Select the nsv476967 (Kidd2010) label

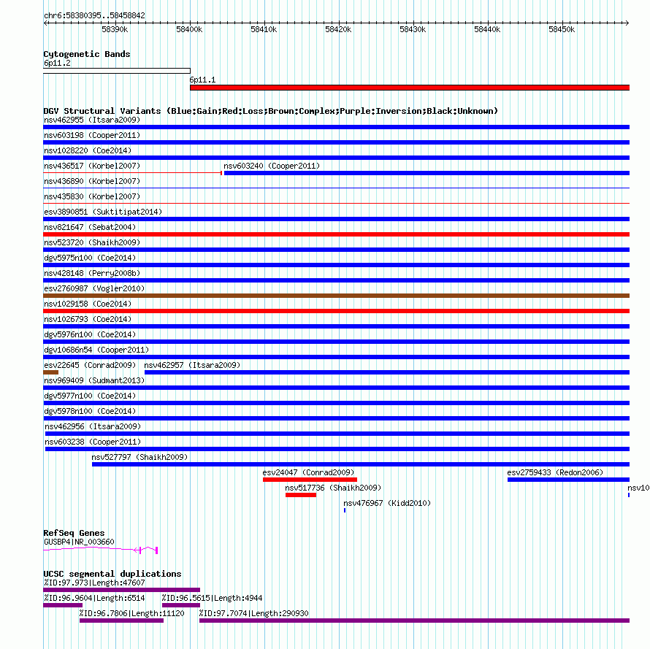coord(387,504)
